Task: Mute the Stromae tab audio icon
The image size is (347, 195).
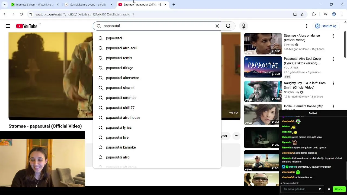Action: pyautogui.click(x=160, y=5)
